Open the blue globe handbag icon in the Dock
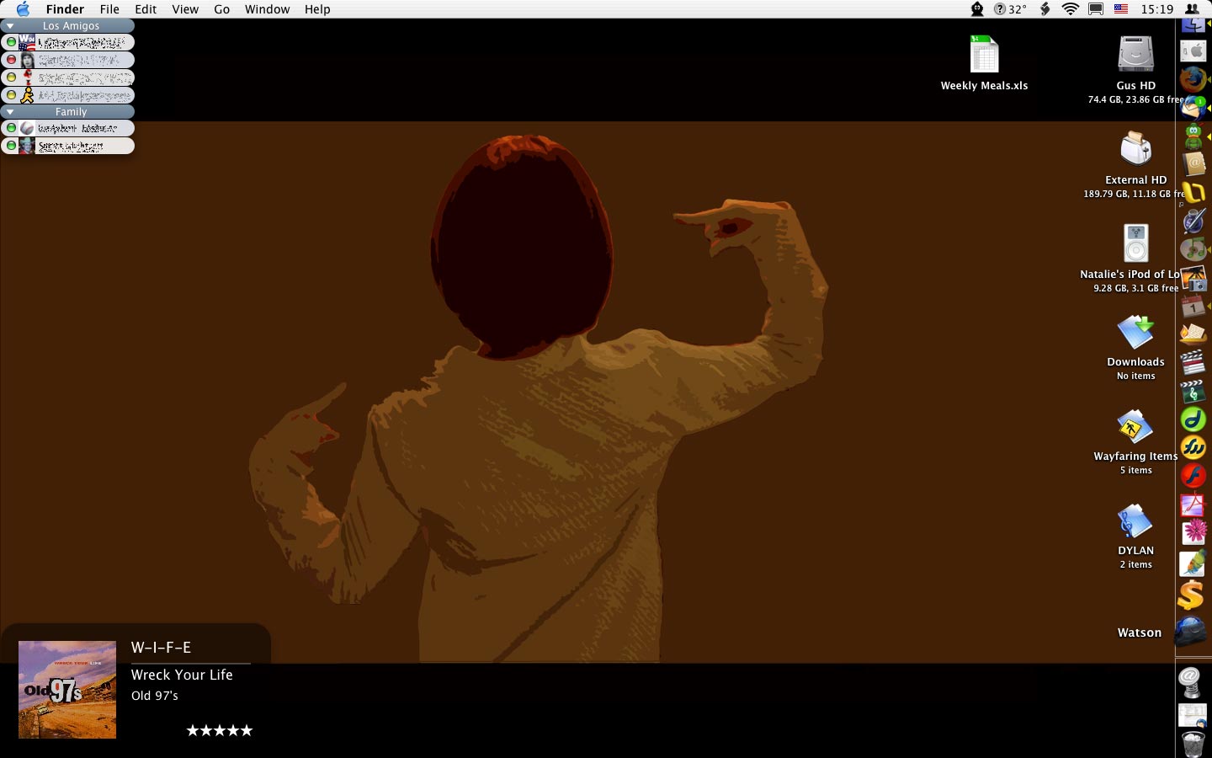This screenshot has height=758, width=1212. pyautogui.click(x=1191, y=631)
